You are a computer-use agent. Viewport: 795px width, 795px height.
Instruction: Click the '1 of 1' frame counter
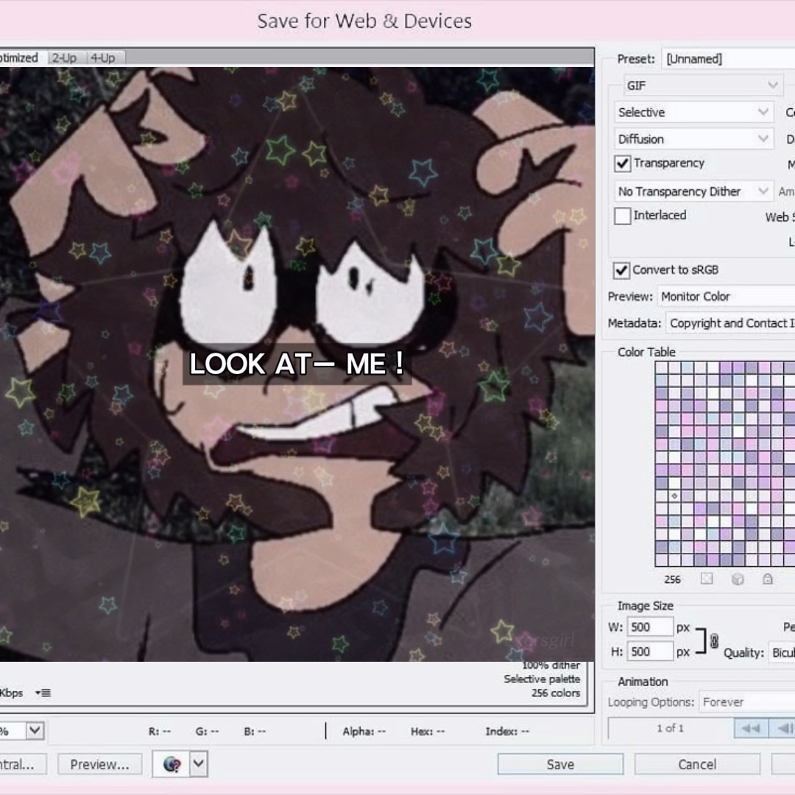[671, 729]
